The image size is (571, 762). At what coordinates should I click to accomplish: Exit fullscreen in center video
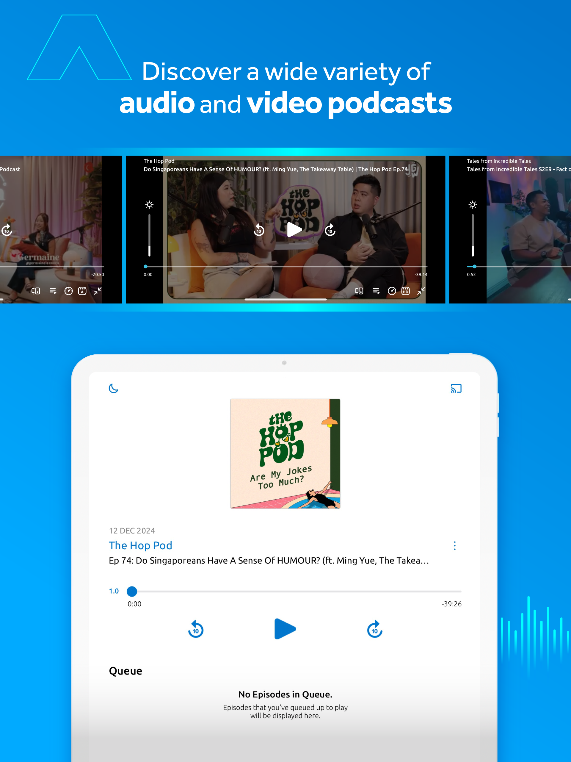(x=421, y=291)
